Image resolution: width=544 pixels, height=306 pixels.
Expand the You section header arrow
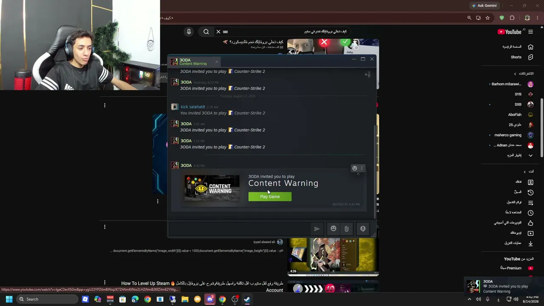525,172
